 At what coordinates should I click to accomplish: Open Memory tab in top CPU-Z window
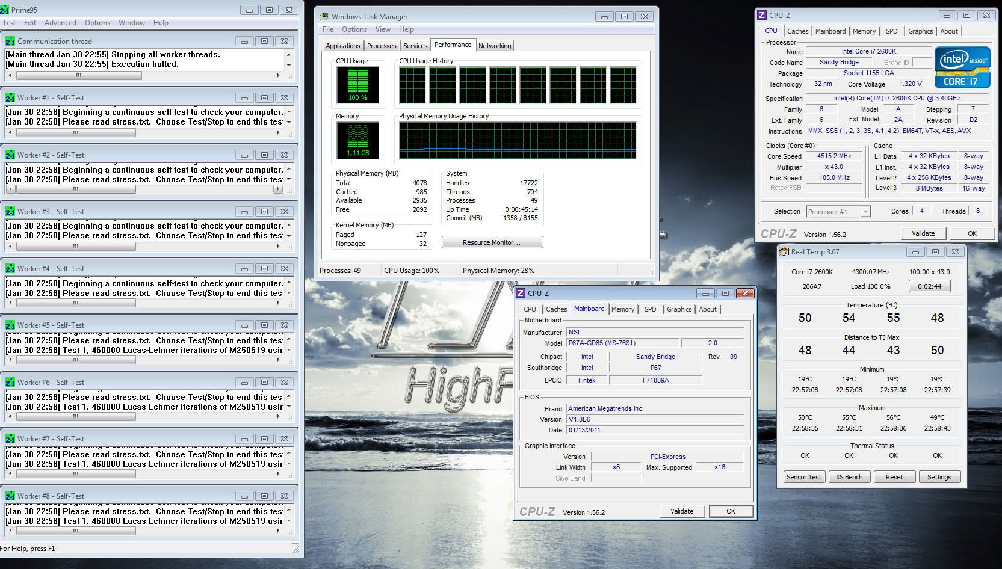(x=864, y=31)
